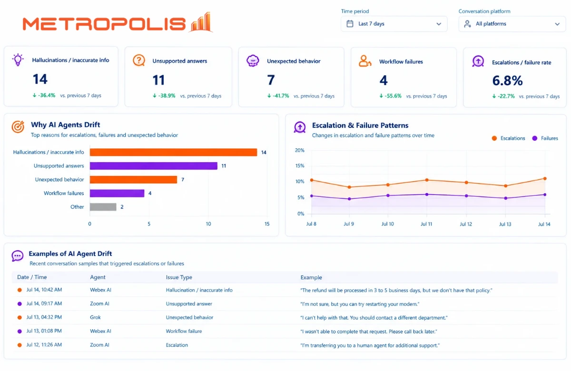Select the Unsupported answer issue type cell

tap(189, 303)
